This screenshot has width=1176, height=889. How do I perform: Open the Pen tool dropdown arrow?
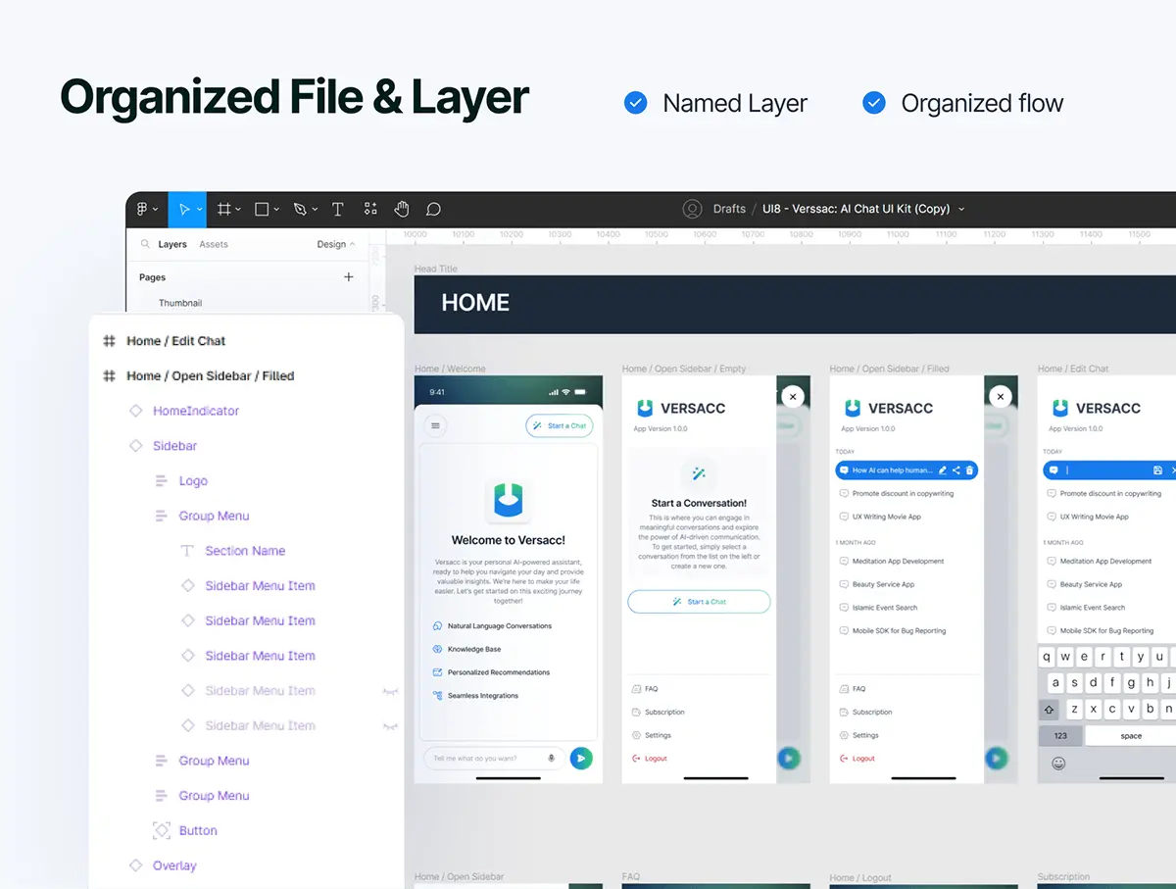pyautogui.click(x=315, y=210)
